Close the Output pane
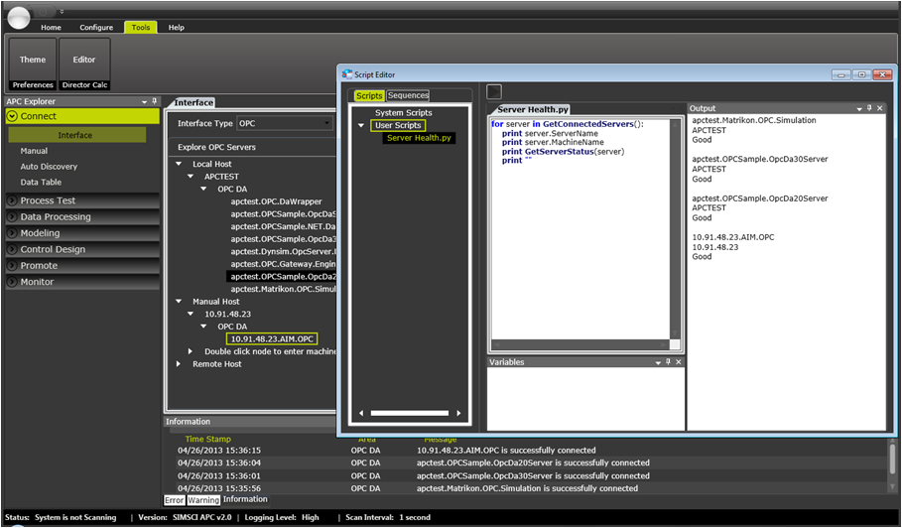 pyautogui.click(x=880, y=108)
